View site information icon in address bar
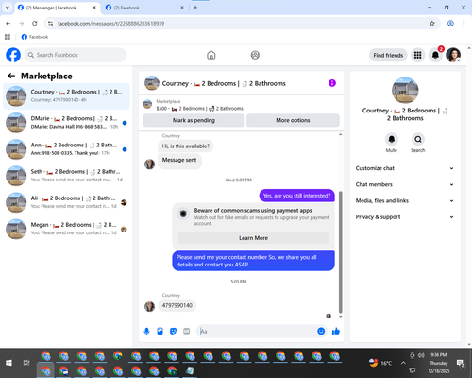 (x=50, y=23)
